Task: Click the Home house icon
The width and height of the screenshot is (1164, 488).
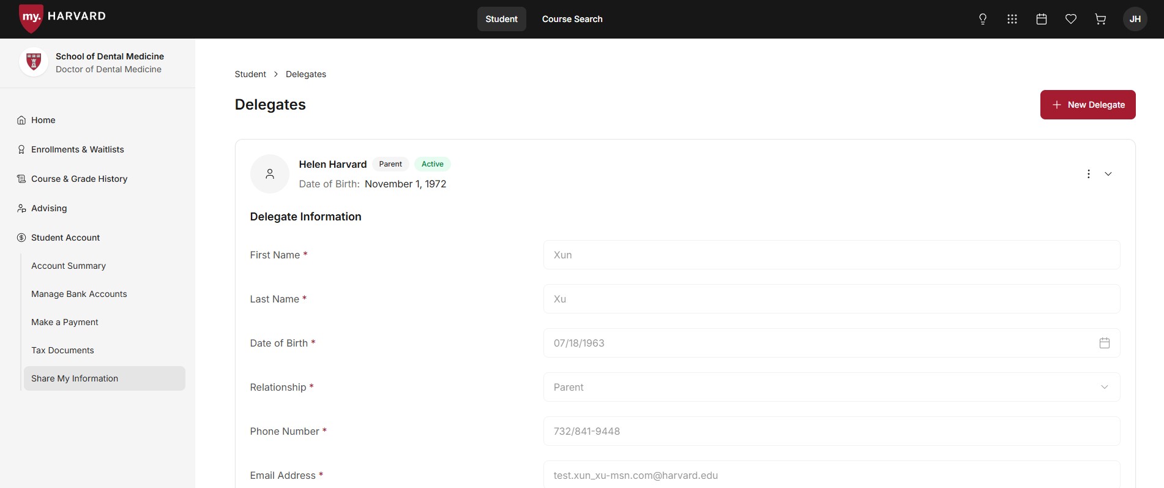Action: (x=21, y=120)
